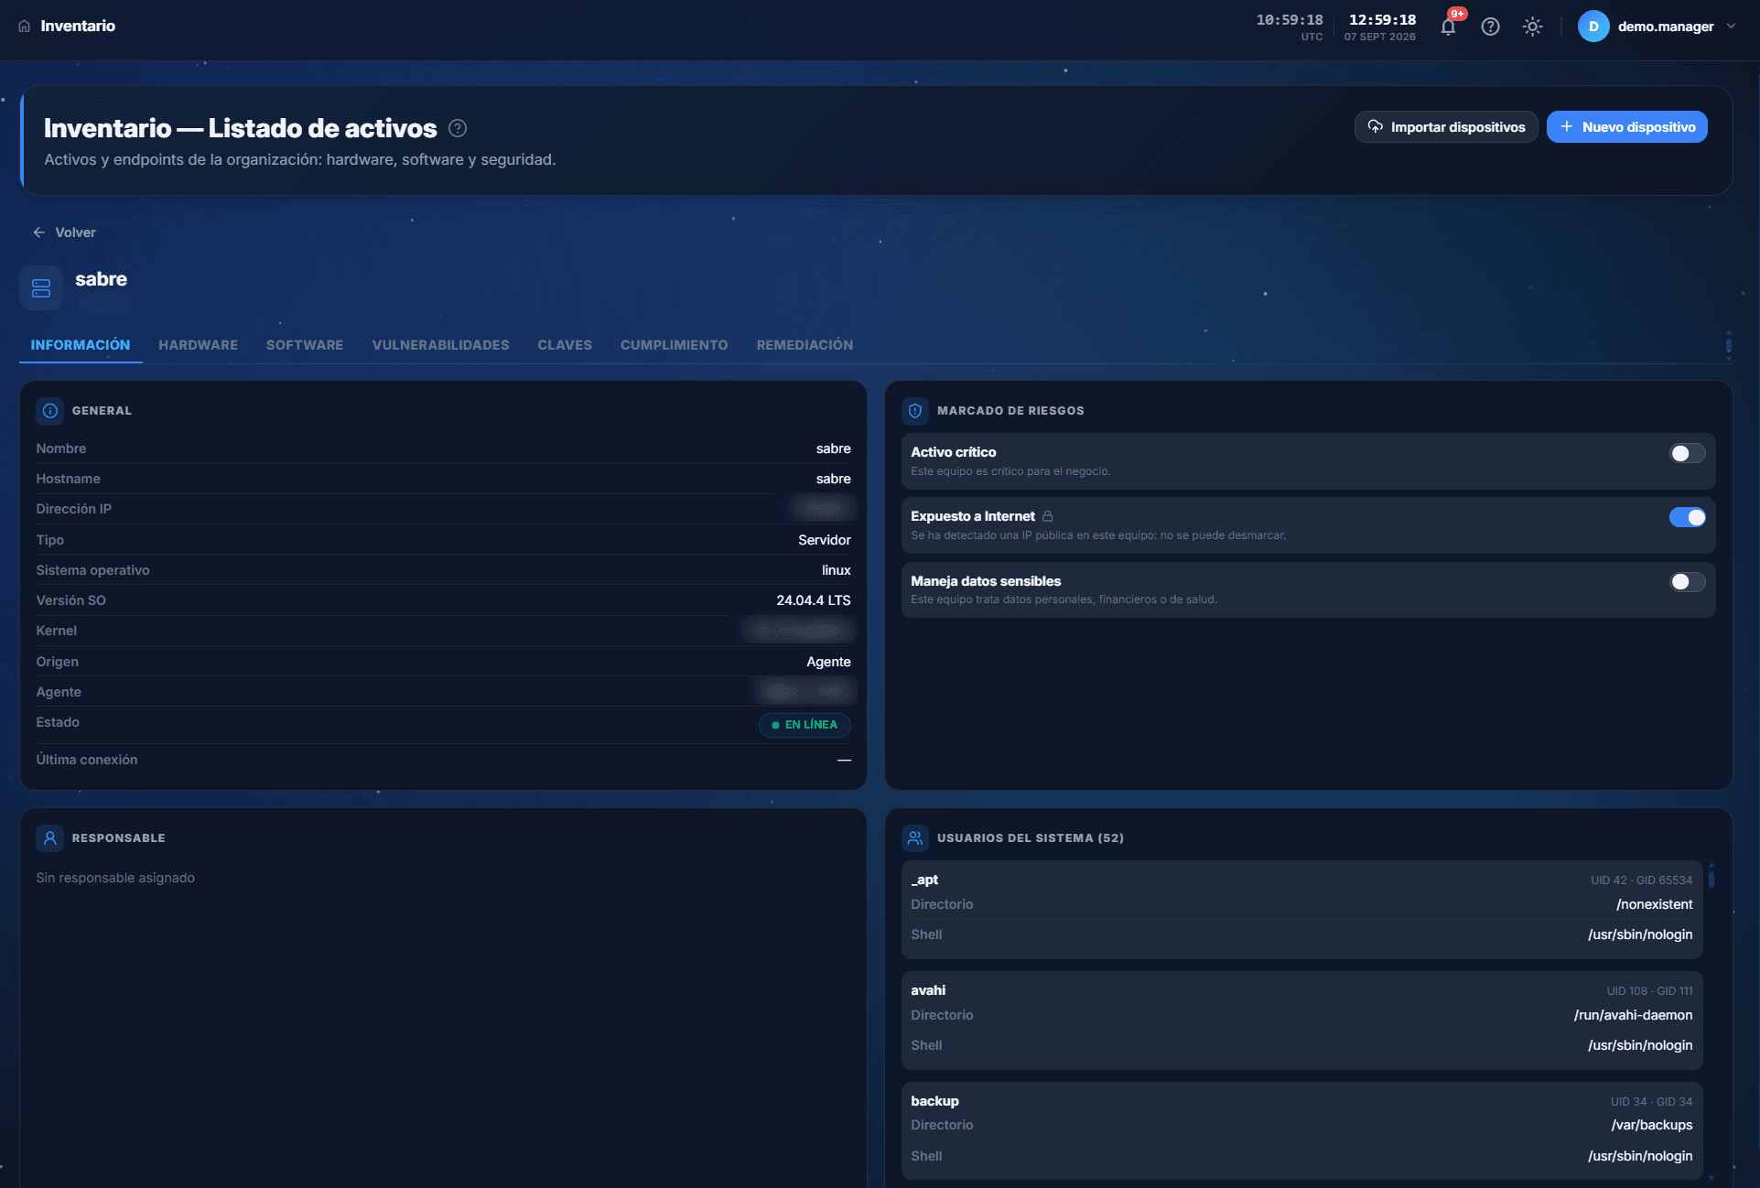Click the EN LÍNEA status badge

[804, 725]
